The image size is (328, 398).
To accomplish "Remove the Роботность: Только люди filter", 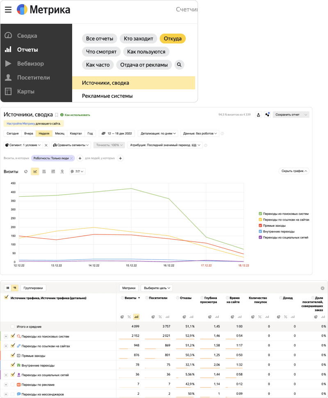I will coord(71,158).
